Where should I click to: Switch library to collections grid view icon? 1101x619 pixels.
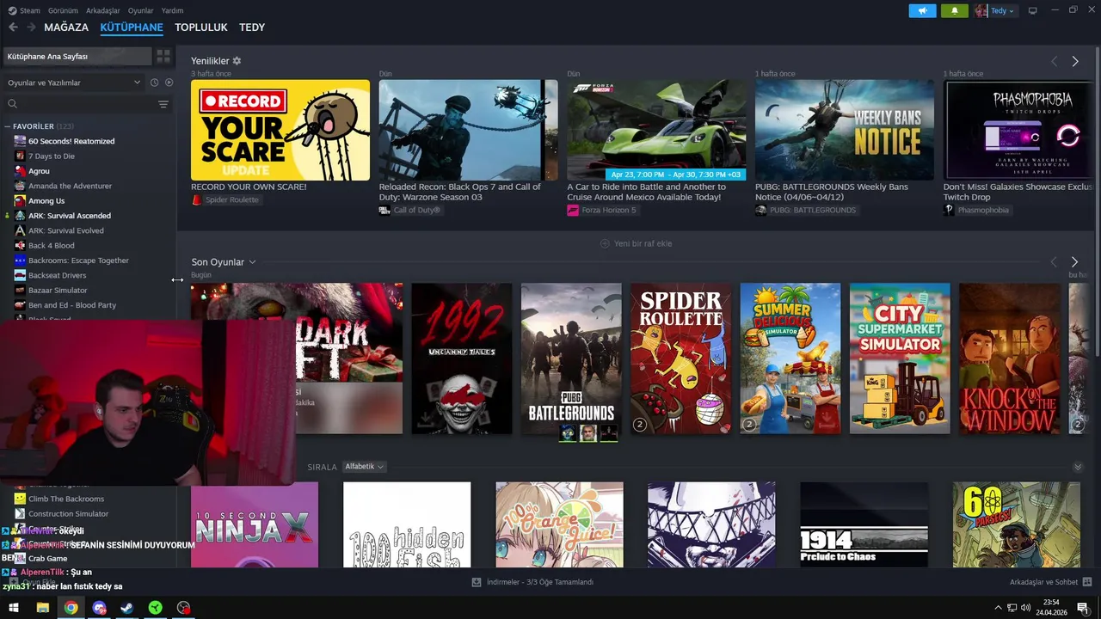[x=163, y=57]
